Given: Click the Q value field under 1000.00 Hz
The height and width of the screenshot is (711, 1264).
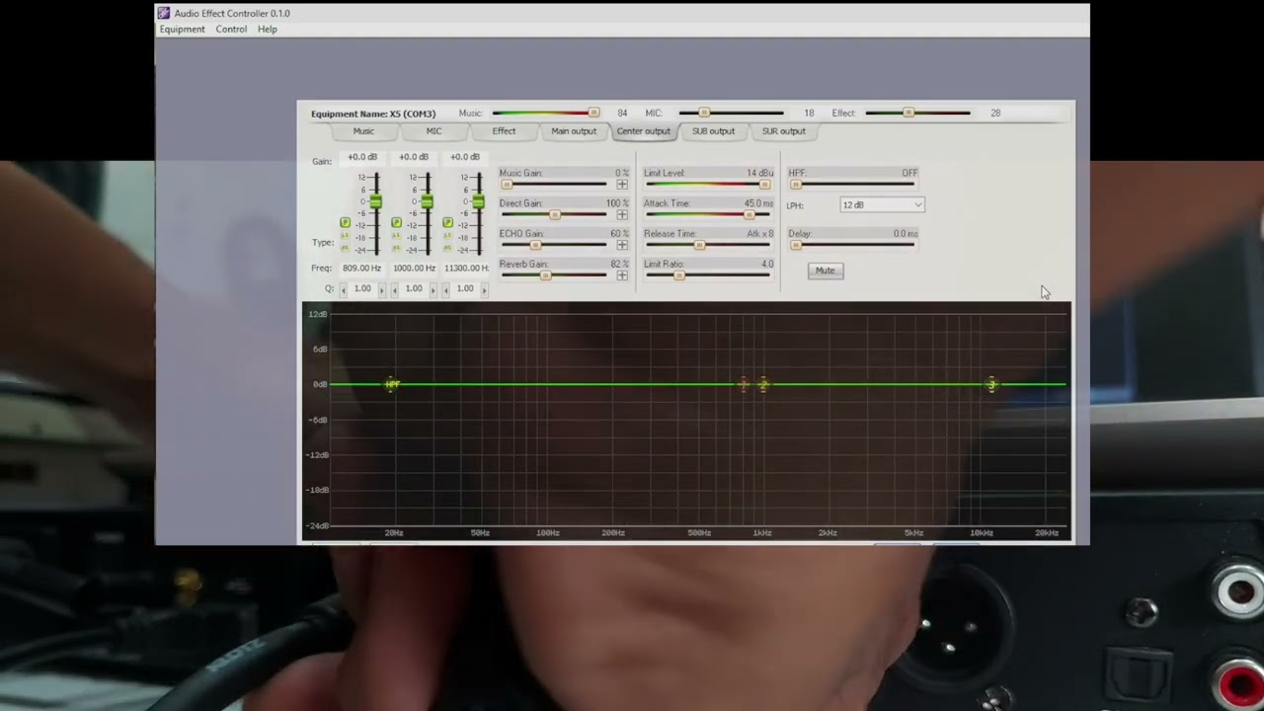Looking at the screenshot, I should tap(414, 288).
